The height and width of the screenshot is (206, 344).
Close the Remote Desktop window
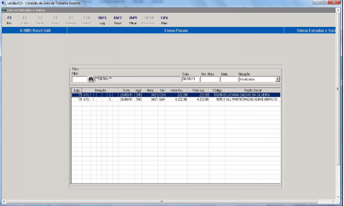[x=334, y=2]
